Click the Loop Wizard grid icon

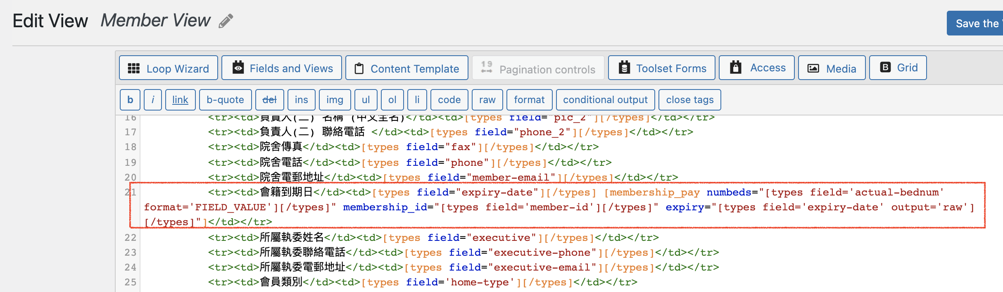[133, 68]
